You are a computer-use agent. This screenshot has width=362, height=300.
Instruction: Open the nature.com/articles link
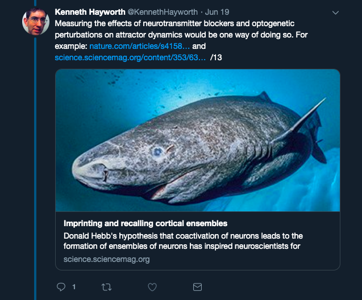click(x=139, y=46)
